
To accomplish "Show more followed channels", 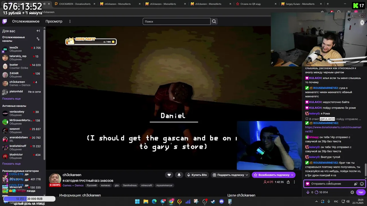I will coord(11,99).
